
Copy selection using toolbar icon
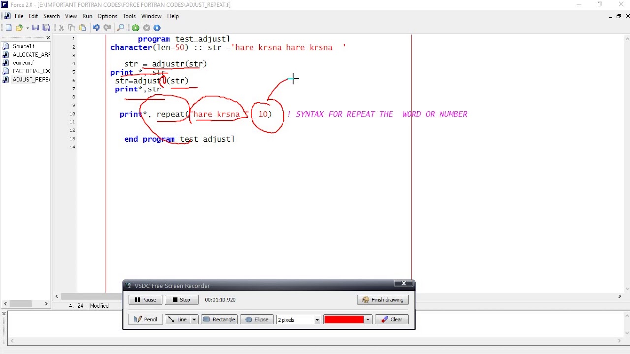pyautogui.click(x=72, y=28)
